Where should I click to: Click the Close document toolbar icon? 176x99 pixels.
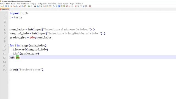click(11, 6)
